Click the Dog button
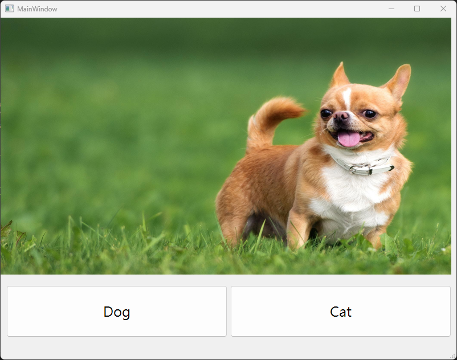Screen dimensions: 457x360 tap(117, 312)
